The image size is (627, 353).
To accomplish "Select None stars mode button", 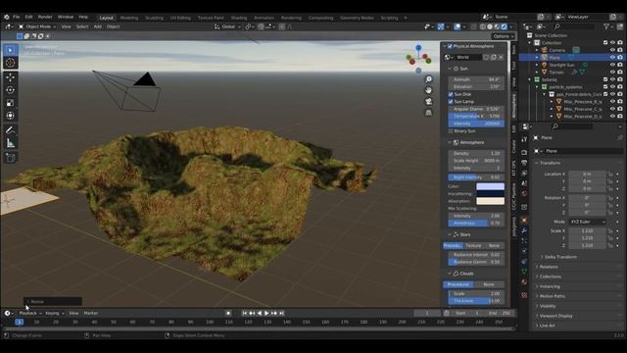I will click(x=494, y=246).
